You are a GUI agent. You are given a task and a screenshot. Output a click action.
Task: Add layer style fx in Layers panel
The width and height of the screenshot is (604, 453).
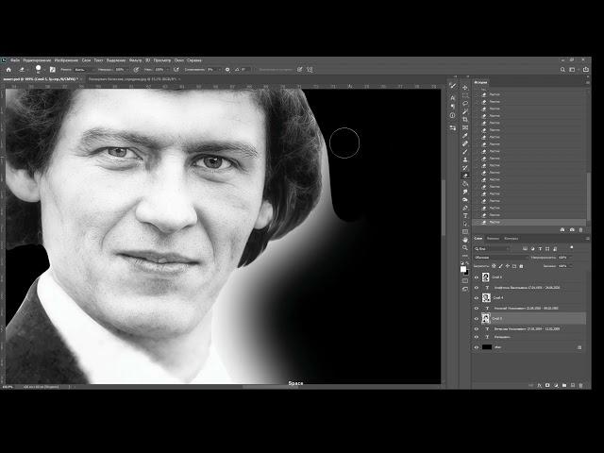tap(539, 385)
